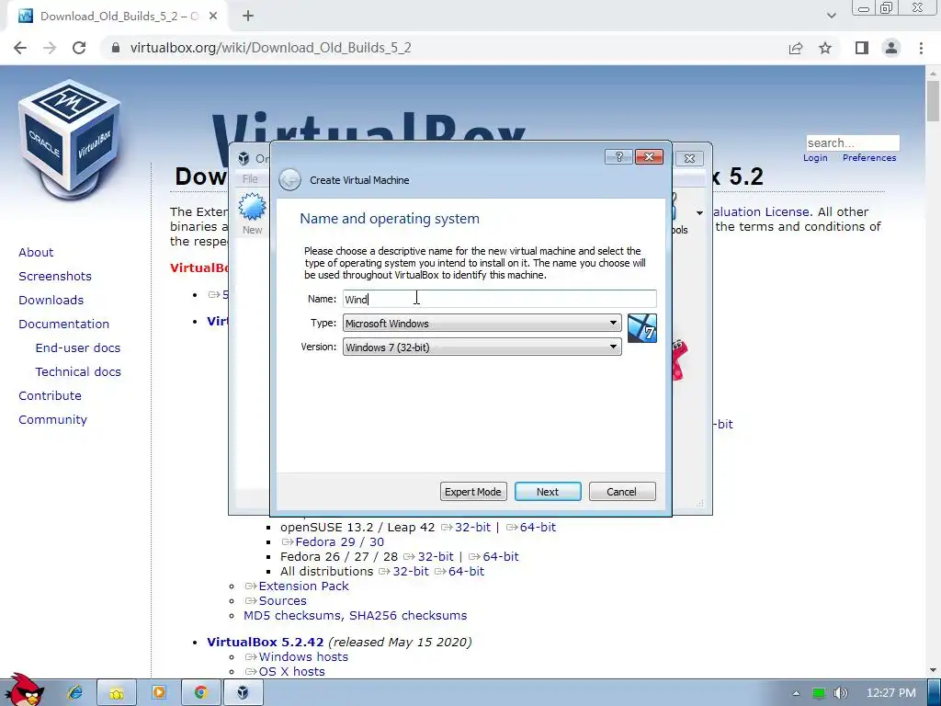This screenshot has height=706, width=941.
Task: Open MD5 checksums link
Action: click(x=294, y=615)
